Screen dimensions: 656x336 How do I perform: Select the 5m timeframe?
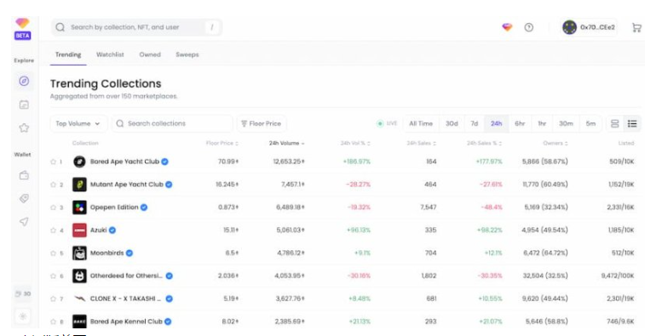(x=590, y=123)
